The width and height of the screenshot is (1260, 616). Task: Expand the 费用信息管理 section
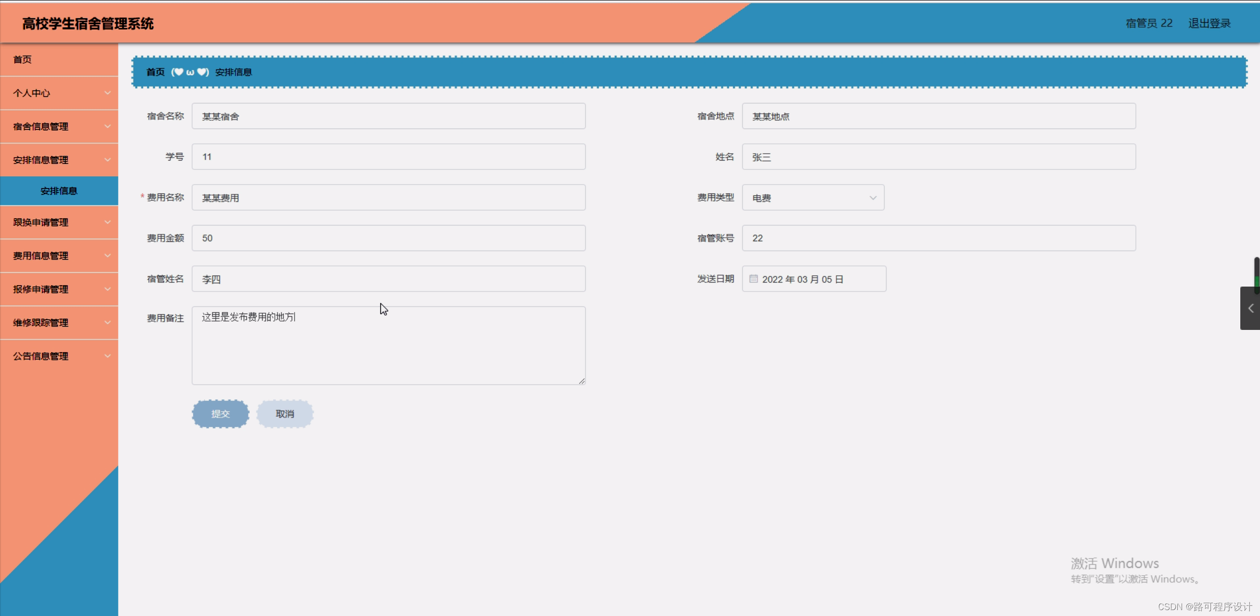pos(59,256)
